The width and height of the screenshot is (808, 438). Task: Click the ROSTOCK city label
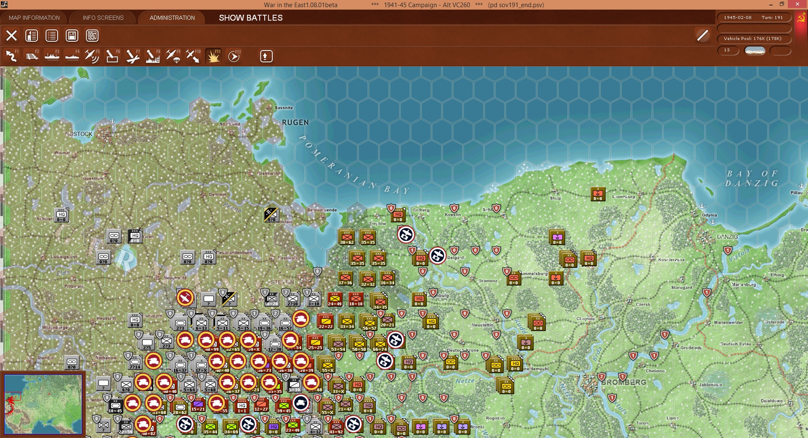[x=79, y=134]
